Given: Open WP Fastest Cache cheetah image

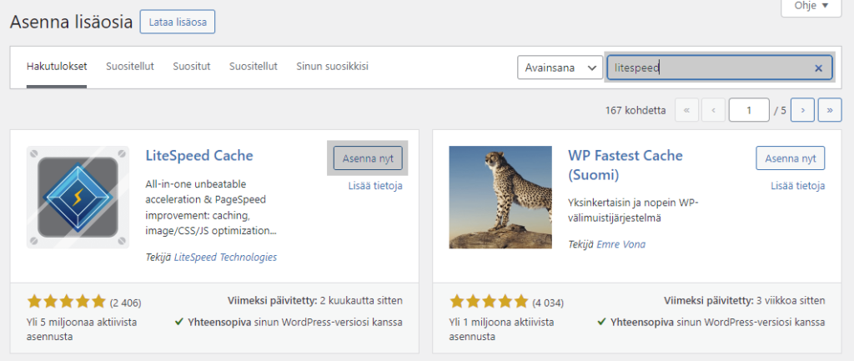Looking at the screenshot, I should (500, 197).
